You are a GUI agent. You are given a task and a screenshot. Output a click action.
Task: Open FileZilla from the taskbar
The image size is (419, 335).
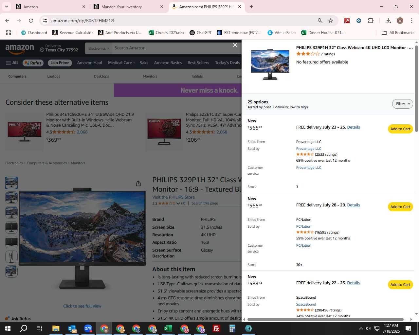point(216,328)
